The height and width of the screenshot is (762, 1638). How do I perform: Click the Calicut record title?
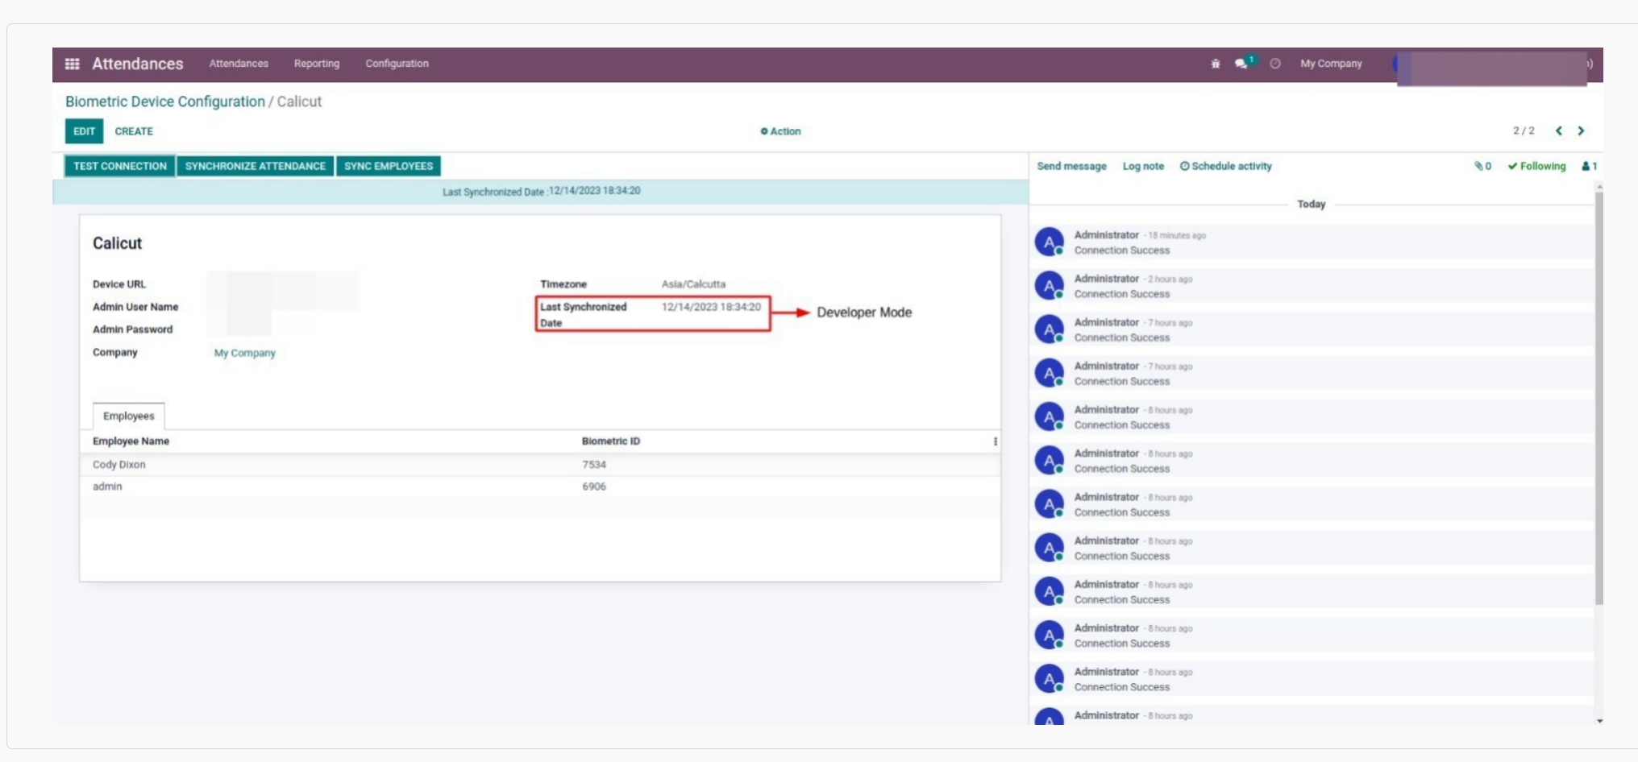tap(117, 243)
